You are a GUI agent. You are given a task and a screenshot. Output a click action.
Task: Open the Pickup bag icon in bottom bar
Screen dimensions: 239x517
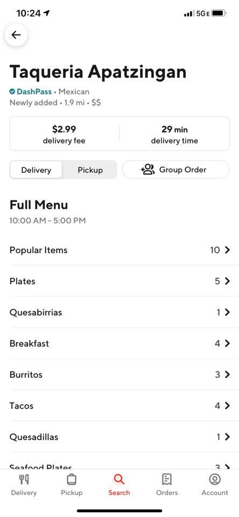72,479
